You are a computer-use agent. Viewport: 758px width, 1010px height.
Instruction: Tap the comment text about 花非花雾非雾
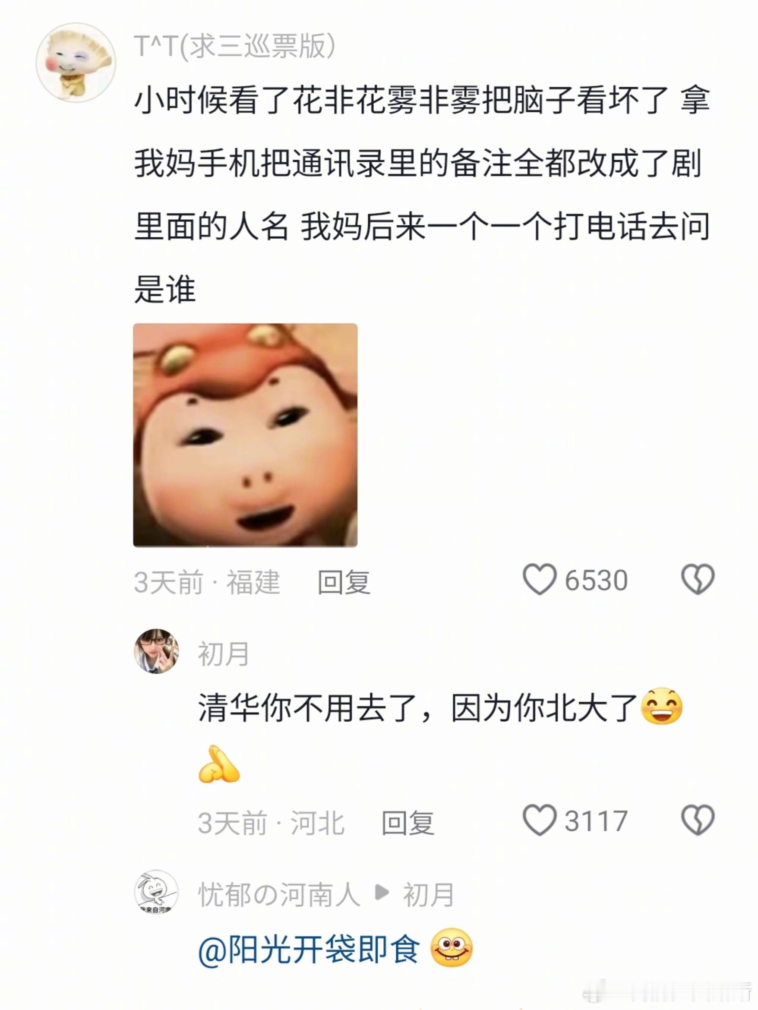(x=422, y=195)
